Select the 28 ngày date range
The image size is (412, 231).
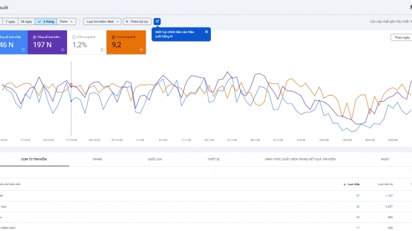pyautogui.click(x=26, y=21)
